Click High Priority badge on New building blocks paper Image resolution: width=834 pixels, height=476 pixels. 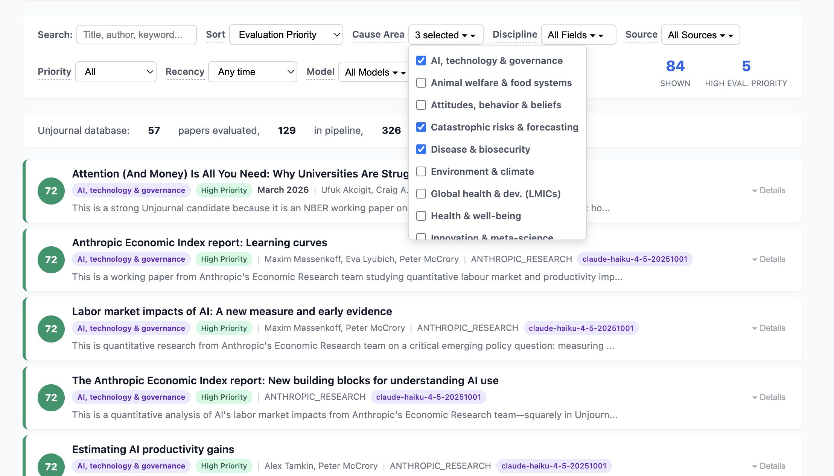coord(224,397)
